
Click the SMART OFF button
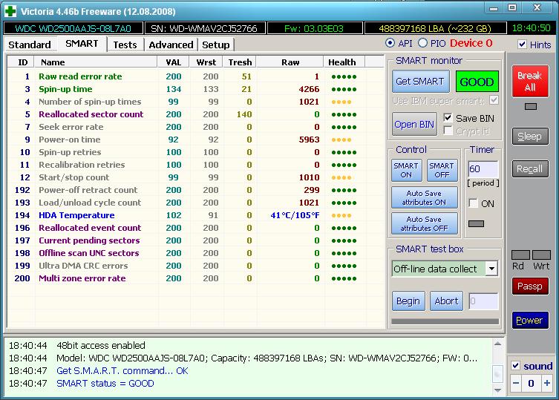[x=442, y=171]
